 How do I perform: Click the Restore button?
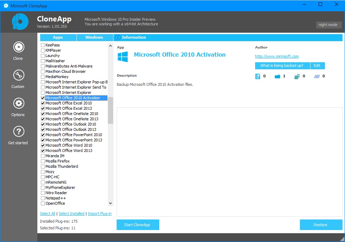[320, 225]
